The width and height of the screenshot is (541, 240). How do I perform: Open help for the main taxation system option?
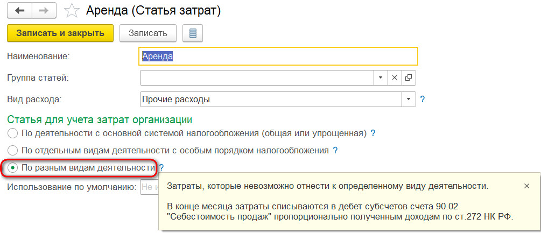pos(373,133)
